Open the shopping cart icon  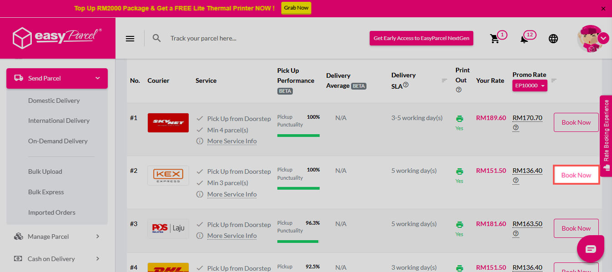[x=495, y=39]
